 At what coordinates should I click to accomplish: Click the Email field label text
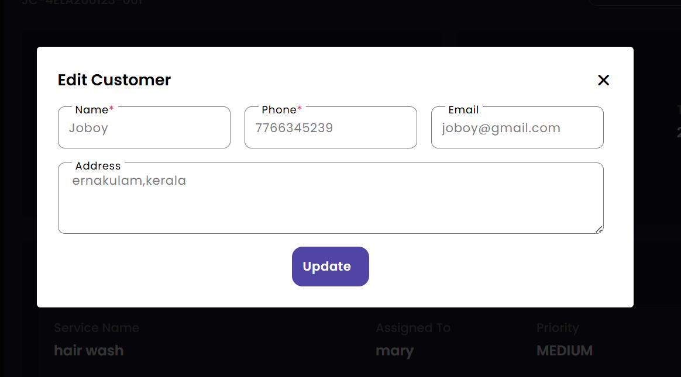[463, 110]
